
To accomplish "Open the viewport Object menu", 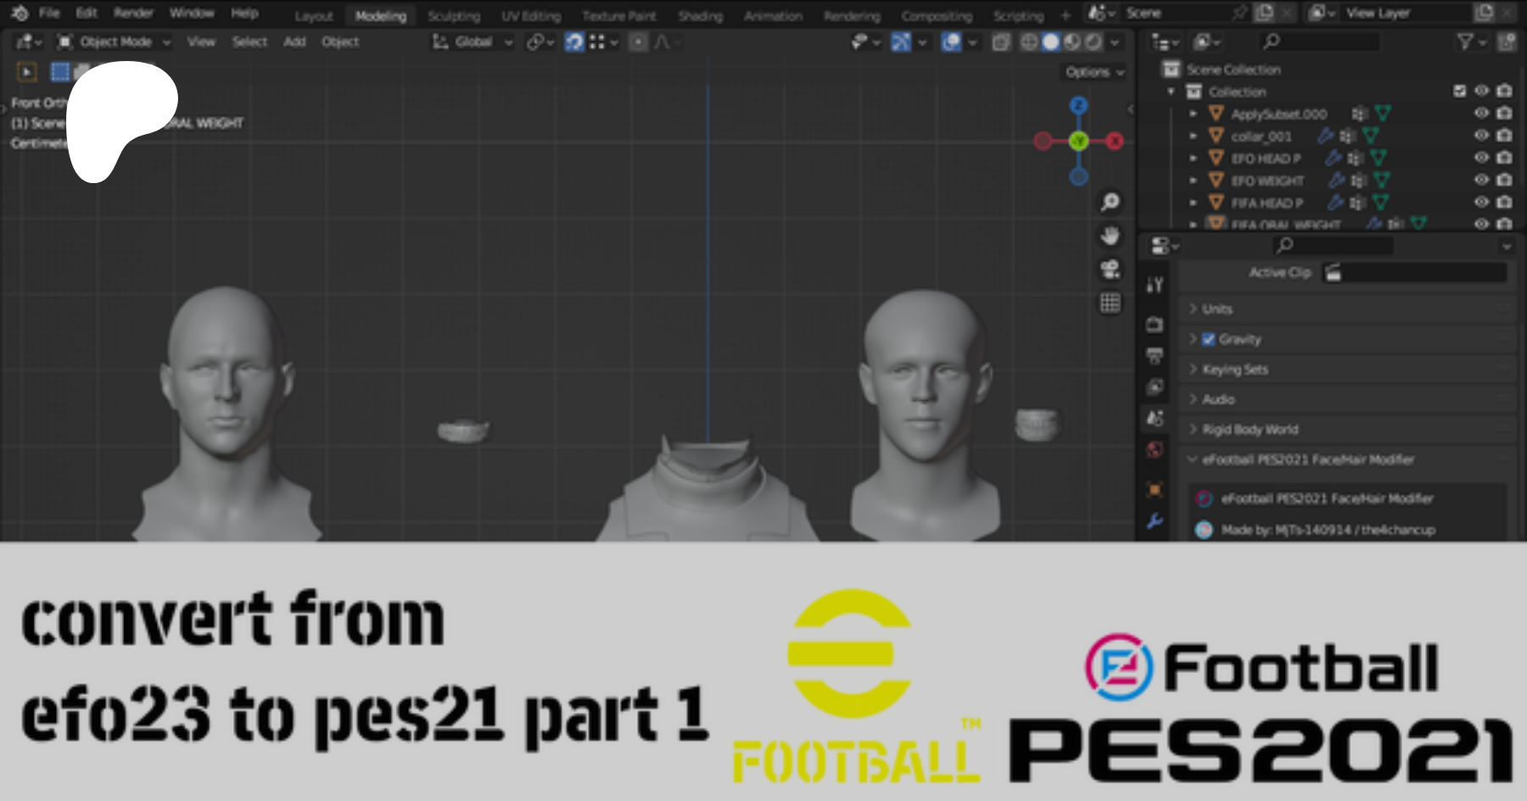I will point(340,42).
